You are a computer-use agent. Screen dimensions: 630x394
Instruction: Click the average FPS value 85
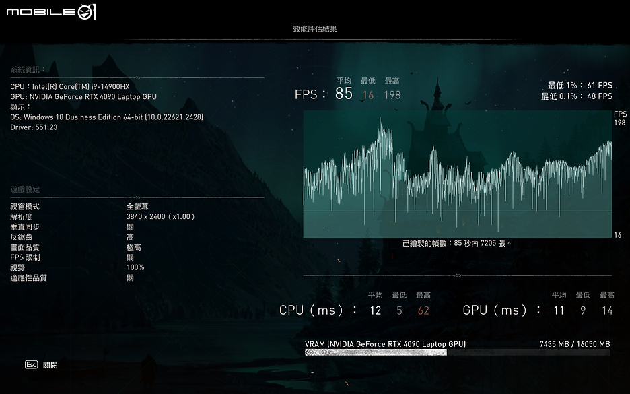(x=344, y=94)
